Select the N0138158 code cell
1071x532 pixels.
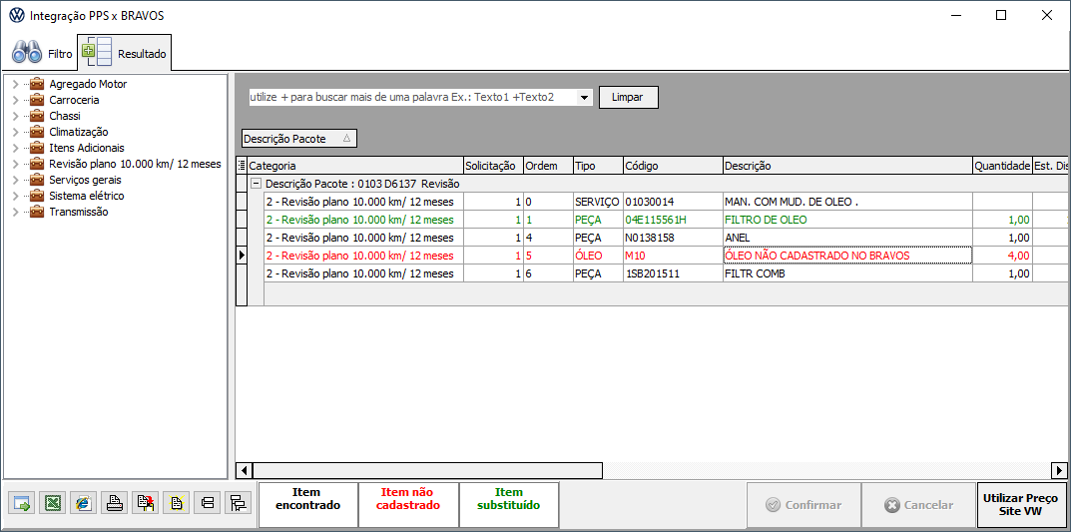click(673, 237)
